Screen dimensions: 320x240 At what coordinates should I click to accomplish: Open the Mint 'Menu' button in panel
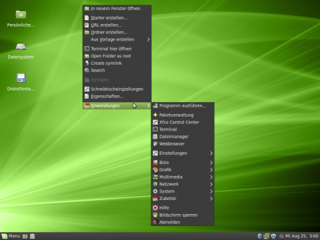click(x=11, y=236)
